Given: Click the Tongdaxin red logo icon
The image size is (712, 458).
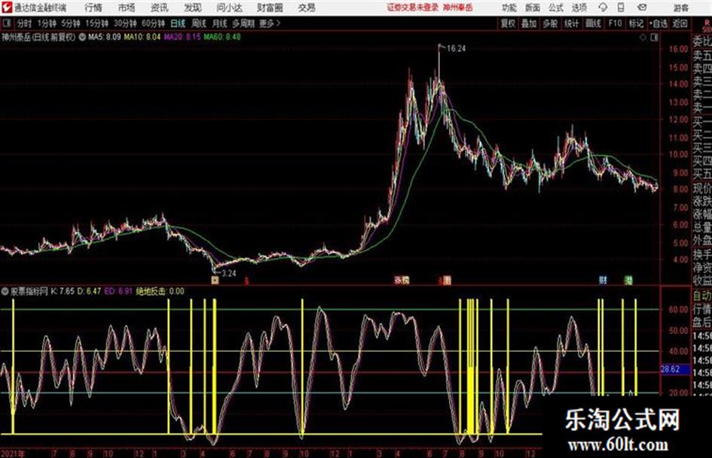Looking at the screenshot, I should coord(7,8).
